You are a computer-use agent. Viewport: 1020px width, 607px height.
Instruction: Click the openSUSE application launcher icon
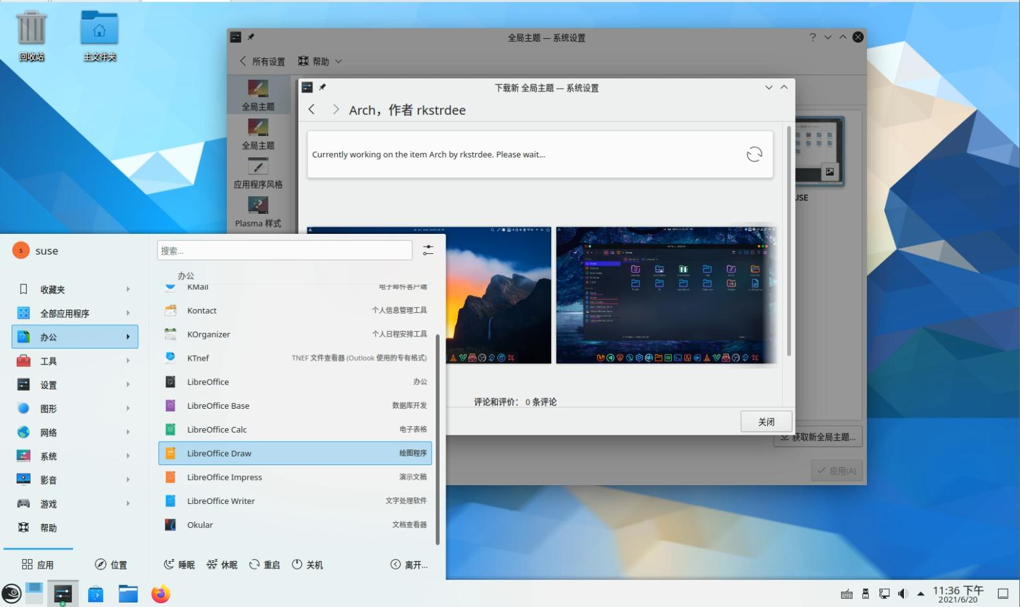12,593
